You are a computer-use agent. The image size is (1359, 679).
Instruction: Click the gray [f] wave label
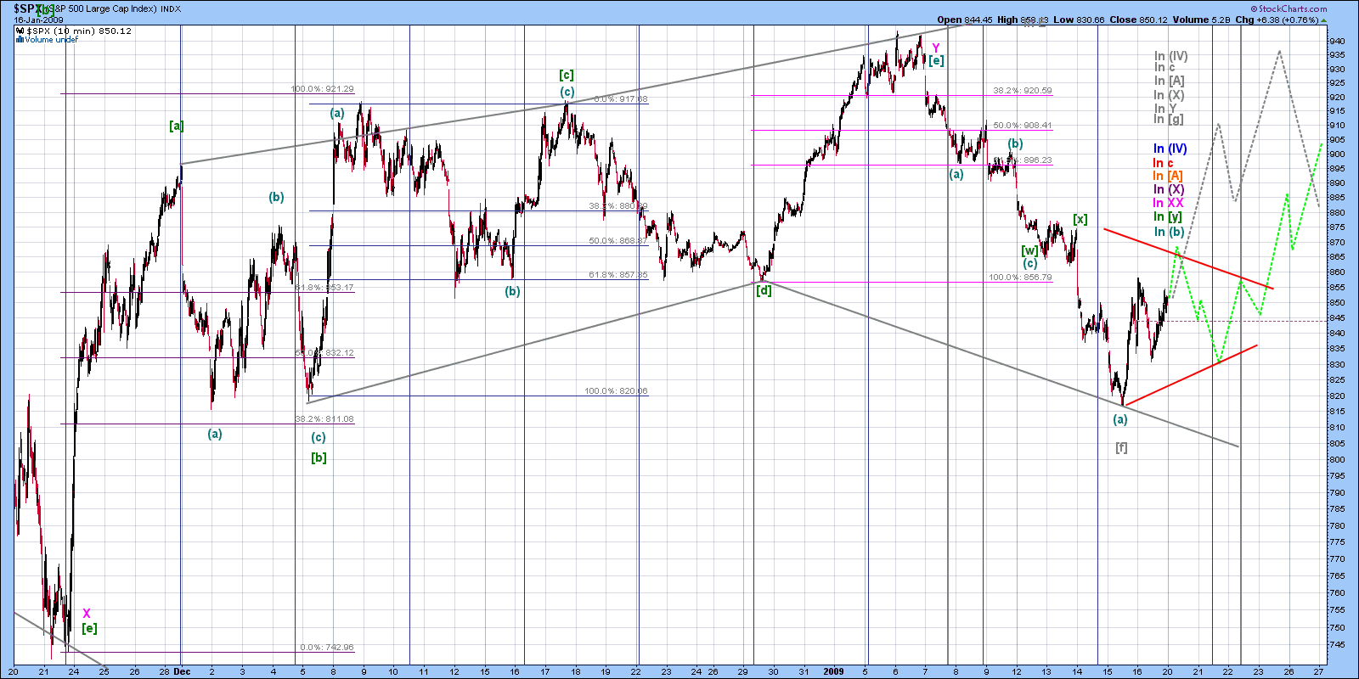[1121, 447]
